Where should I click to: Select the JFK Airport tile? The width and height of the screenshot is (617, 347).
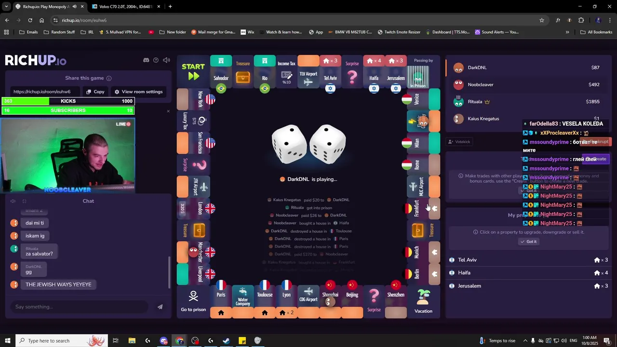[x=193, y=187]
